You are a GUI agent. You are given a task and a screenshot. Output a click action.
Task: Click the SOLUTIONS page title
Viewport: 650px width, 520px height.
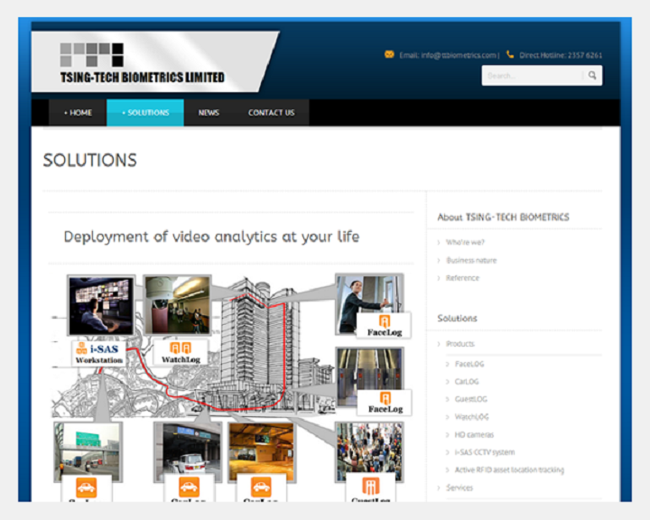(90, 160)
